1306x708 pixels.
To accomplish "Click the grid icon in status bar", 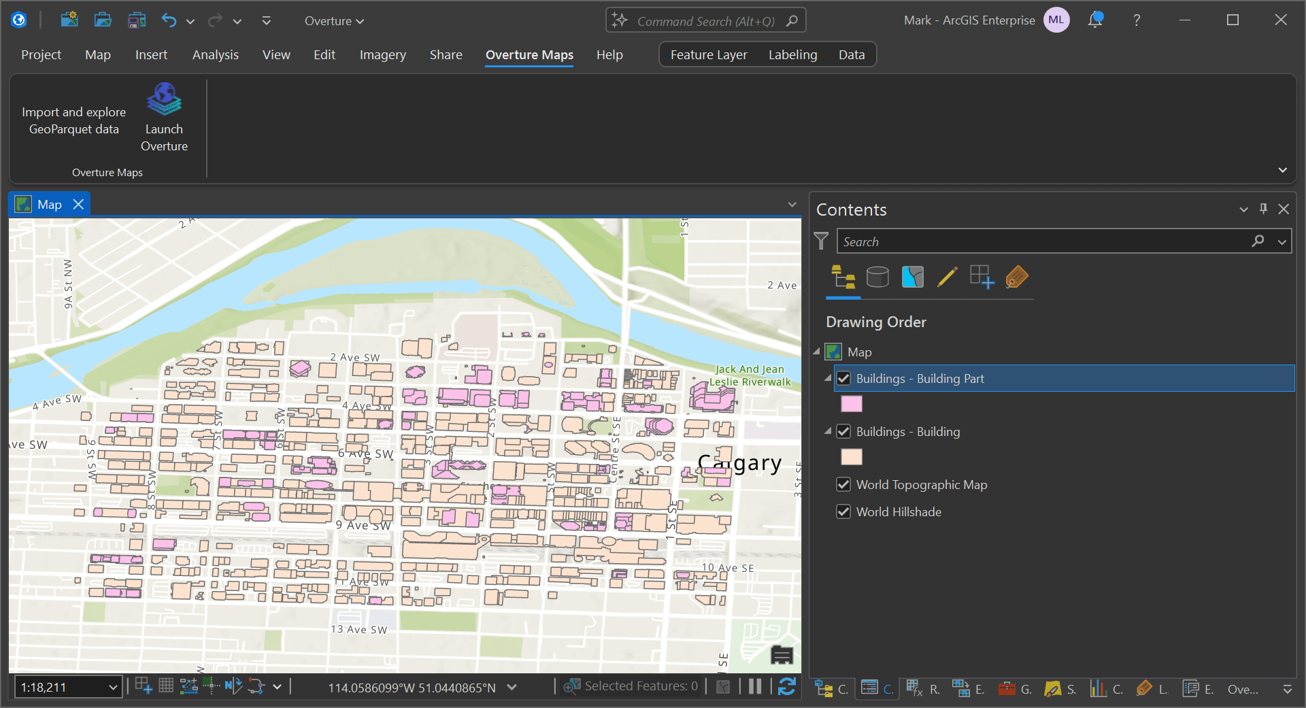I will tap(166, 686).
